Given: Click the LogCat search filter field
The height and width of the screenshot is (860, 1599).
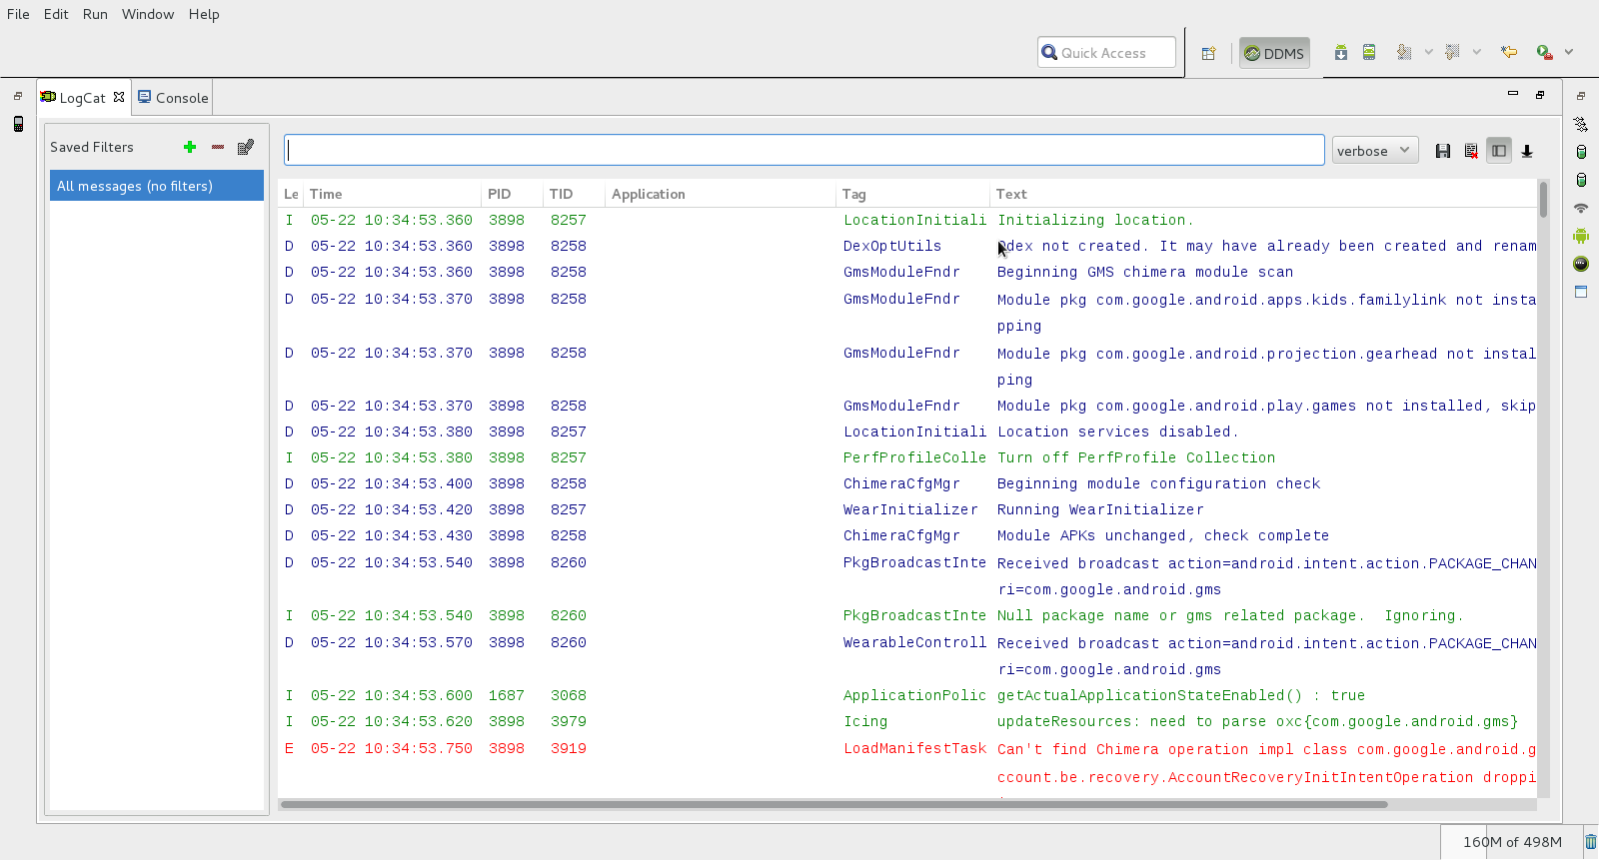Looking at the screenshot, I should click(x=804, y=150).
